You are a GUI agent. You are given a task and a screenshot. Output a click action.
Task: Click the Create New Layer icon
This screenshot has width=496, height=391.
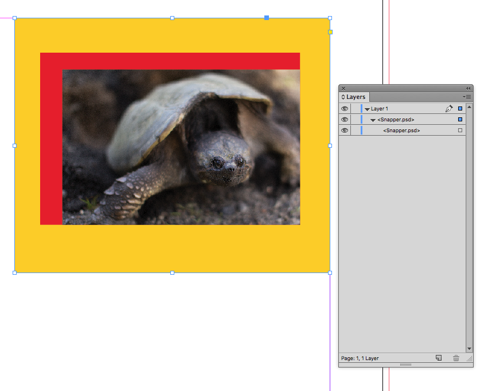pos(439,358)
